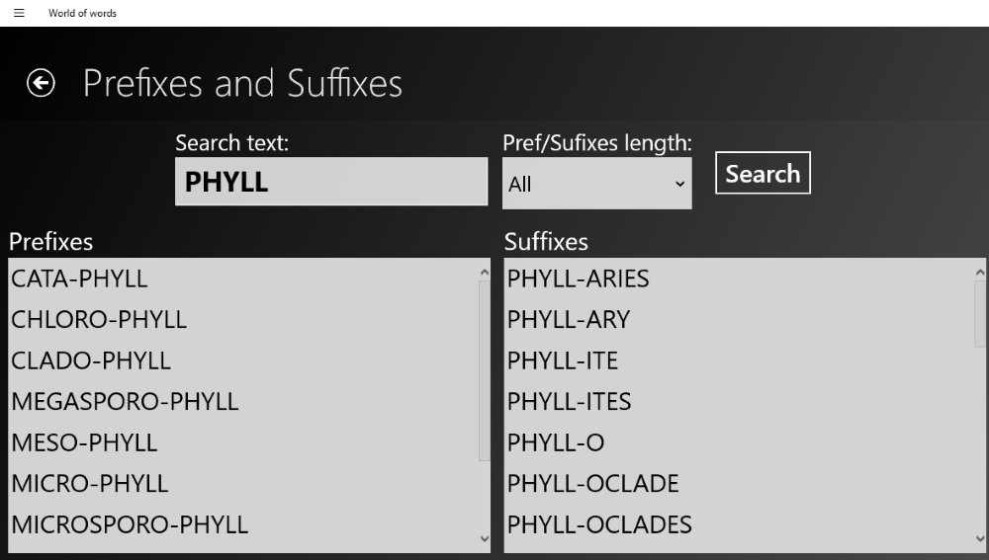The image size is (989, 560).
Task: Click up arrow of Suffixes list scrollbar
Action: 979,273
